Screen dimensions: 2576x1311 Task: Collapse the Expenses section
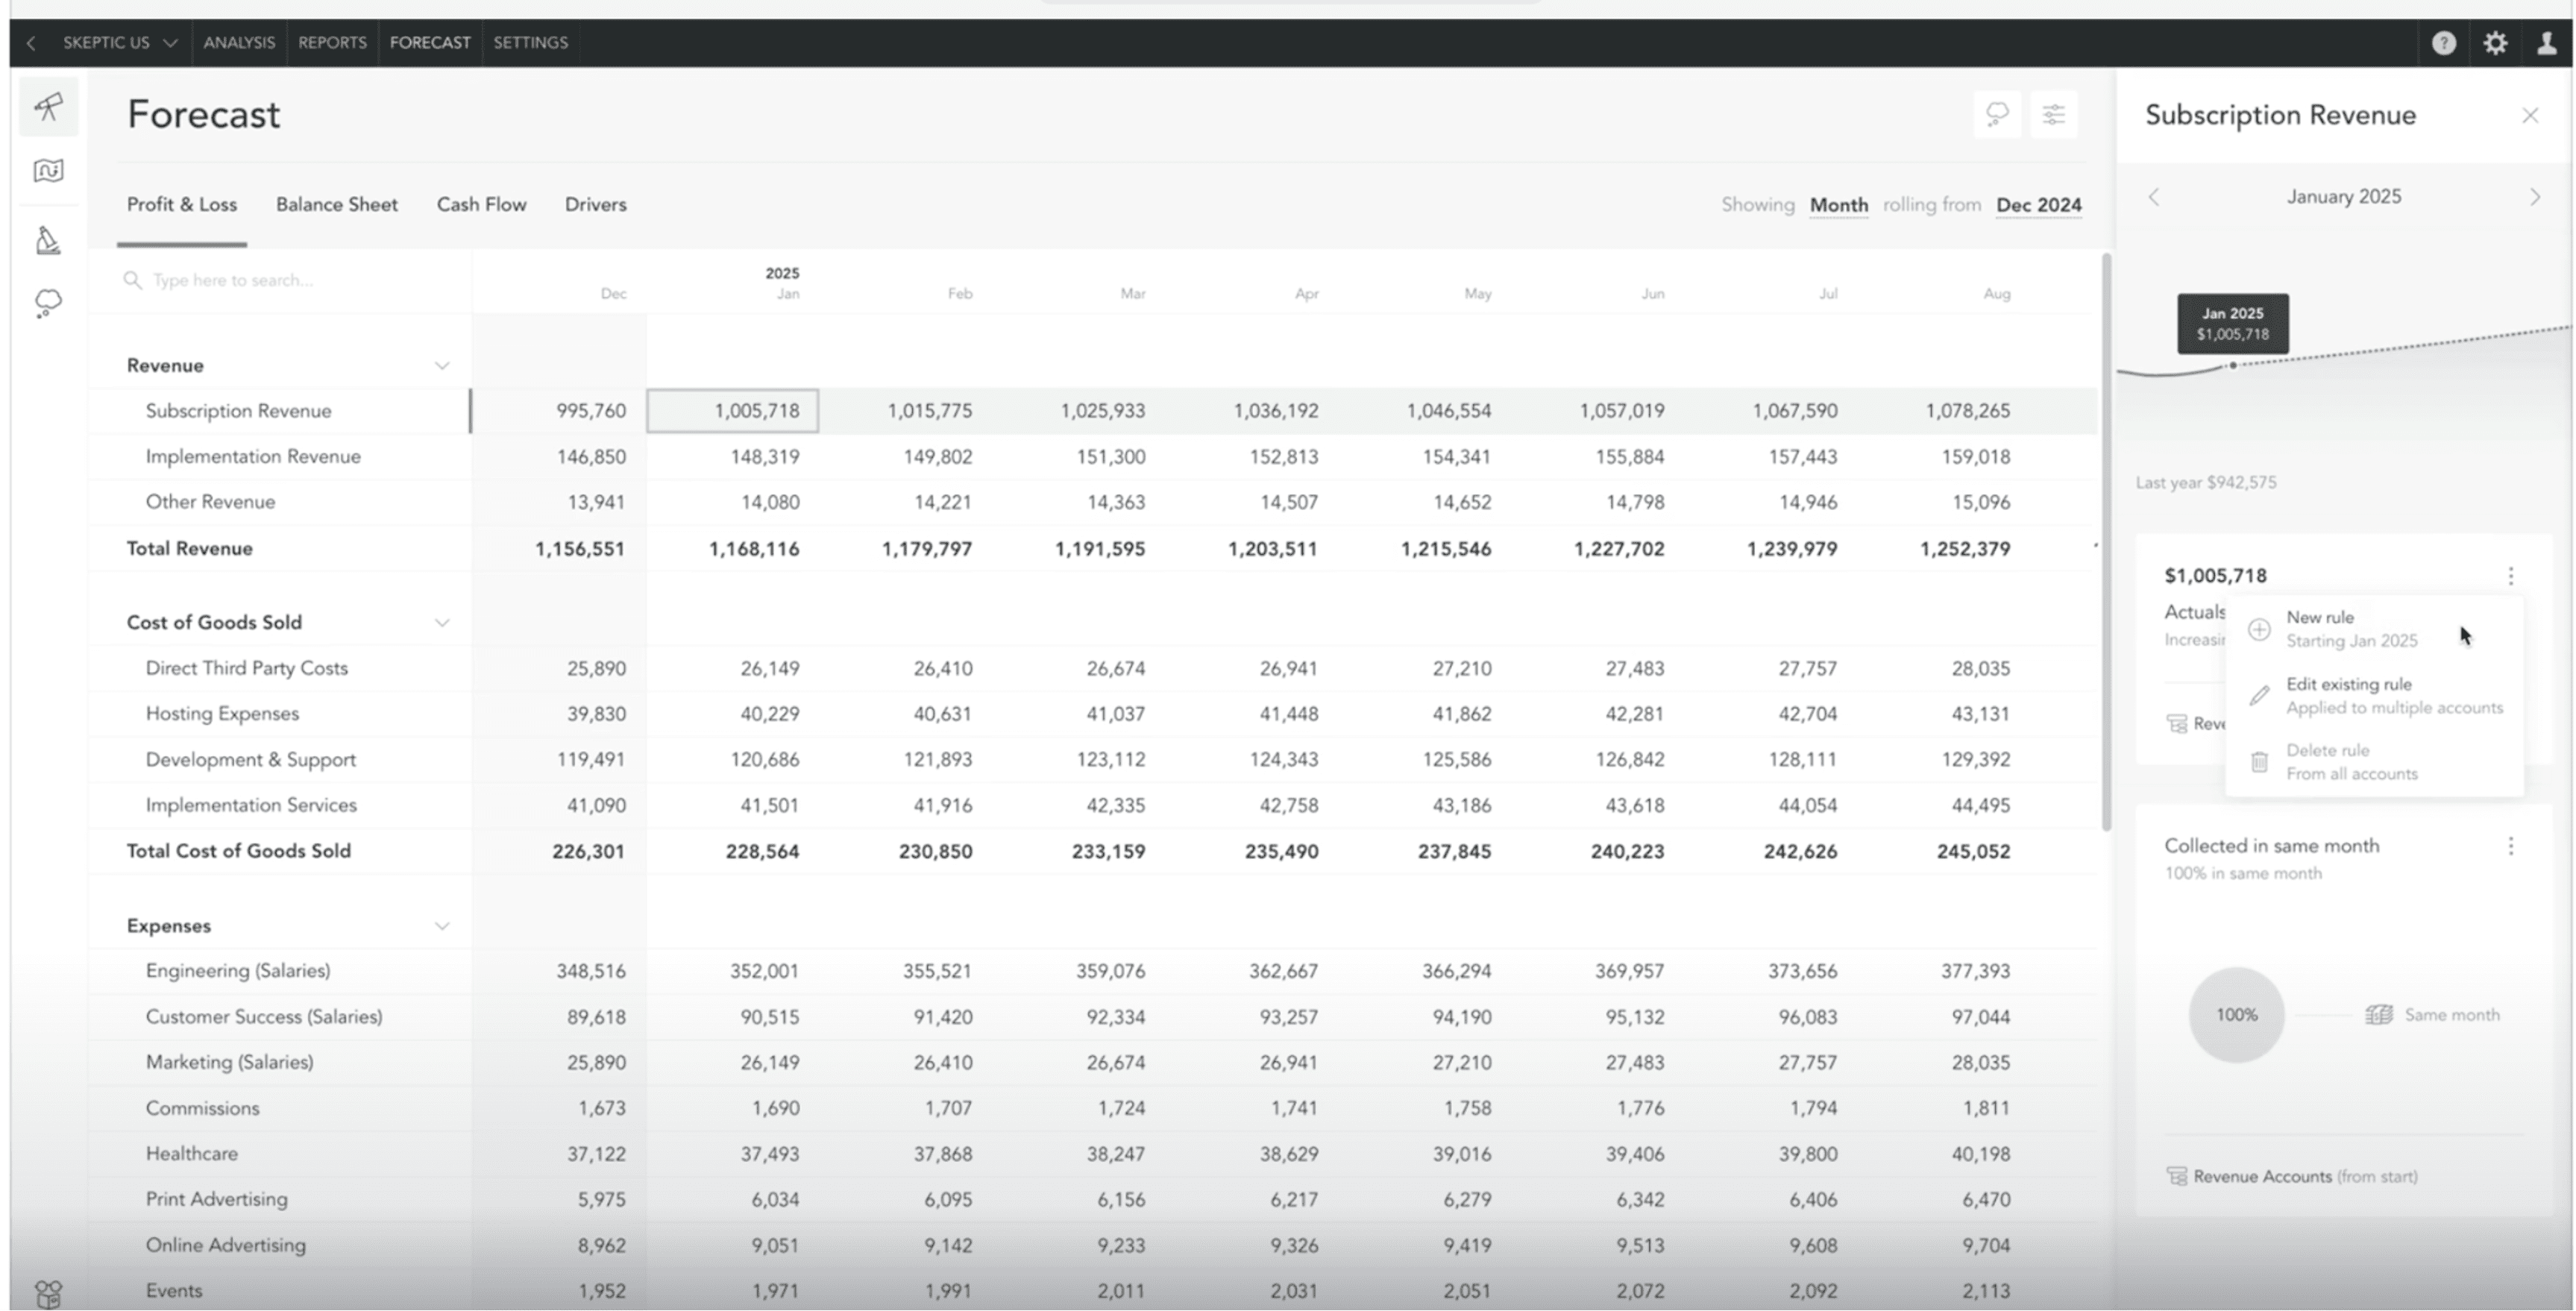pos(442,926)
